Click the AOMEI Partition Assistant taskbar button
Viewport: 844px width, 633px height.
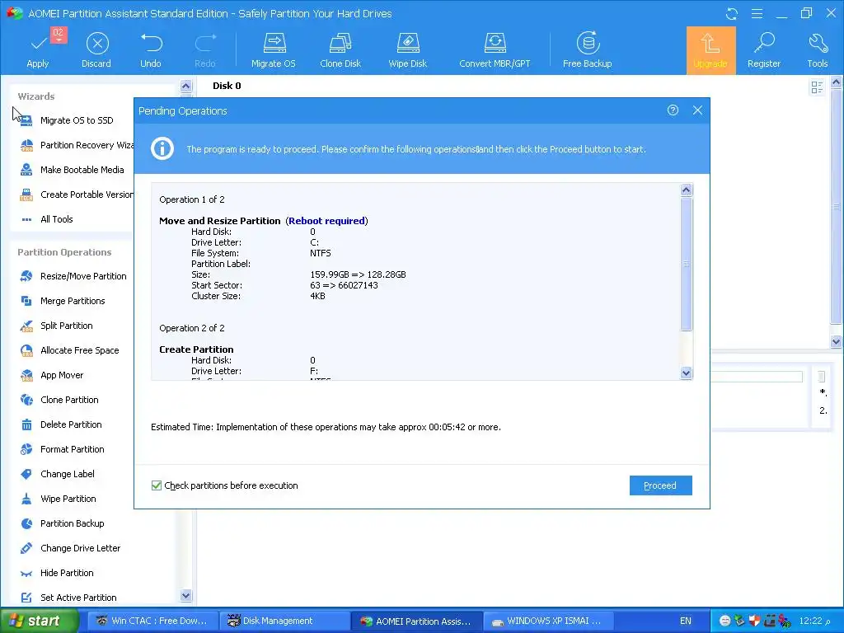(x=415, y=621)
